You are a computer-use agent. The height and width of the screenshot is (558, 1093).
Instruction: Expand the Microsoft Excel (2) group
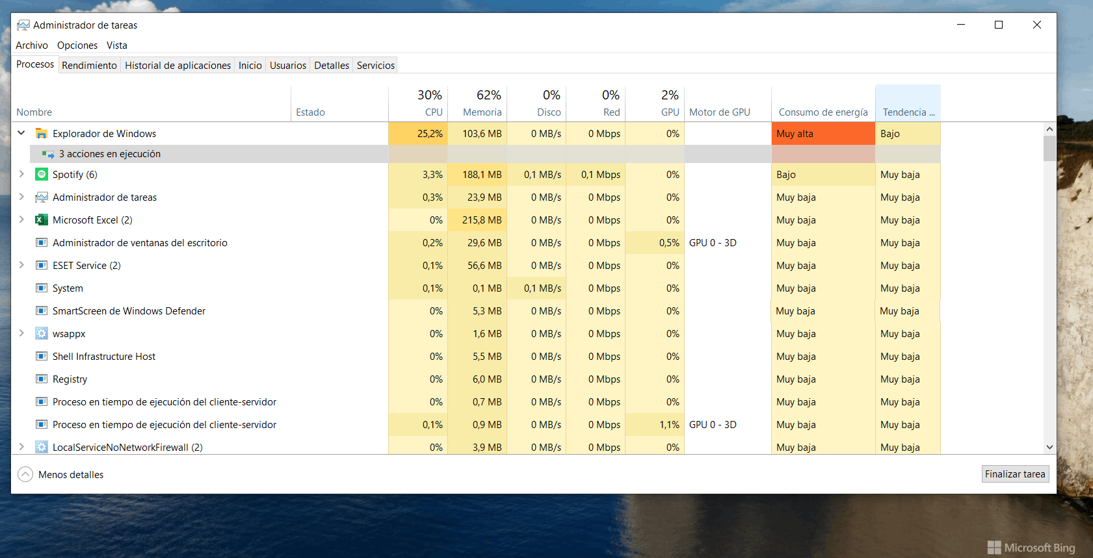pyautogui.click(x=21, y=219)
